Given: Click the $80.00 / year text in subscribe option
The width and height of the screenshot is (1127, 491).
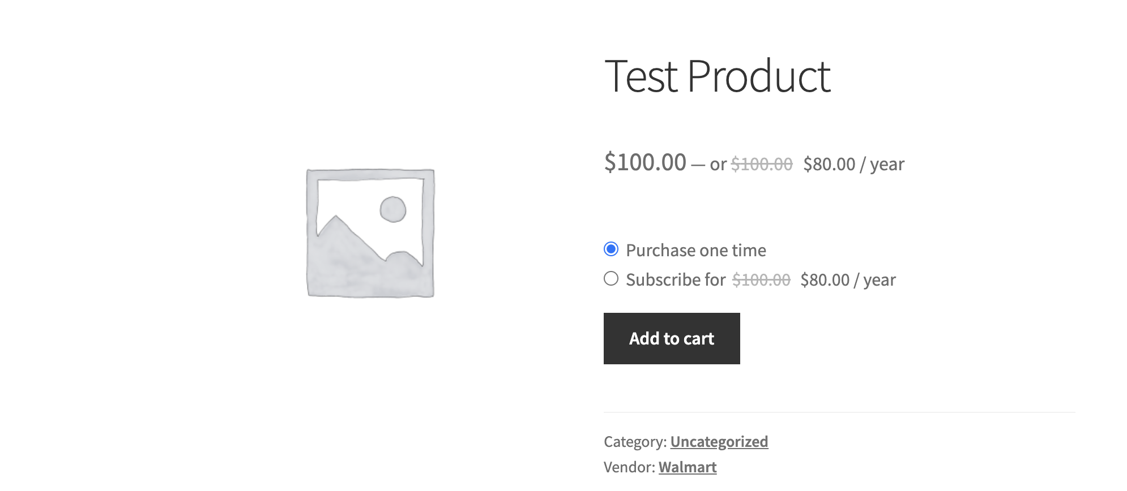Looking at the screenshot, I should (848, 279).
